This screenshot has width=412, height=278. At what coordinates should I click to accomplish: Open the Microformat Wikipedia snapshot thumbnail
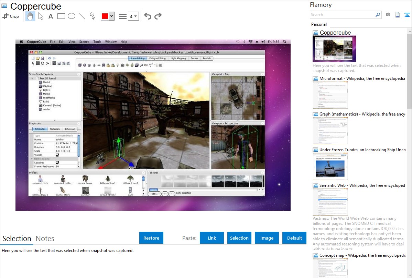tap(330, 95)
